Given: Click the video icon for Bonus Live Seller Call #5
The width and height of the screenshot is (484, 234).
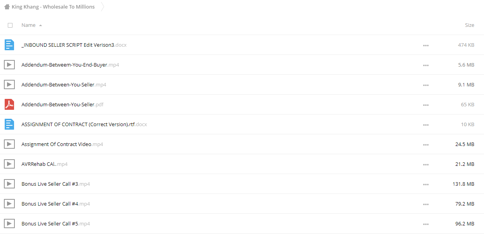Looking at the screenshot, I should (9, 223).
